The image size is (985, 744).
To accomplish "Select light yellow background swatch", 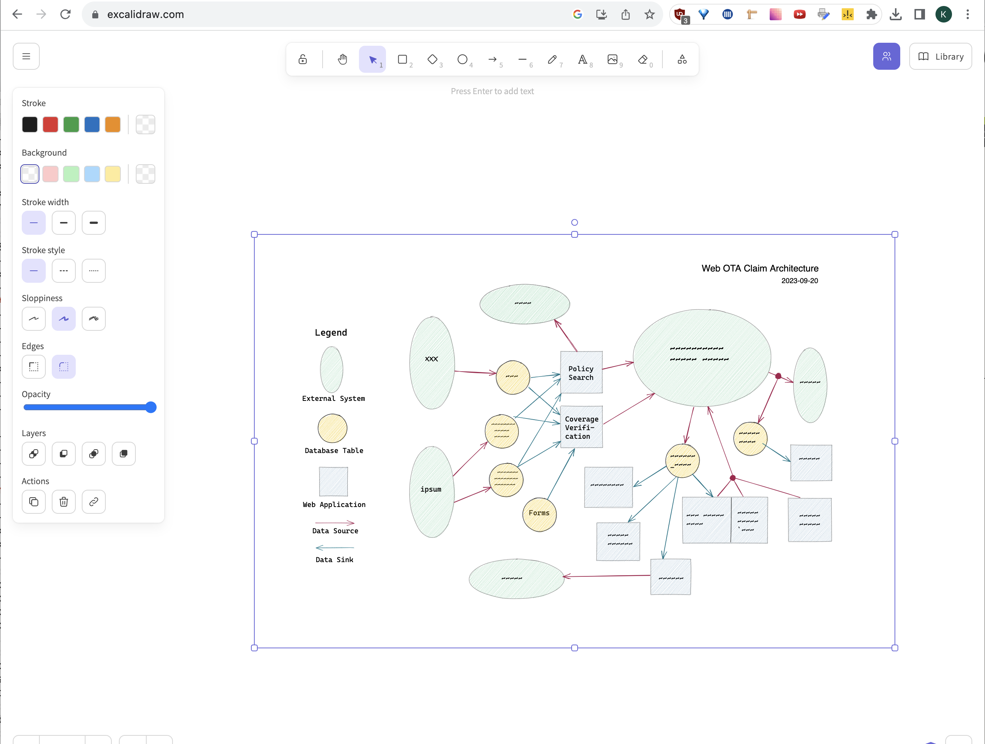I will [113, 174].
